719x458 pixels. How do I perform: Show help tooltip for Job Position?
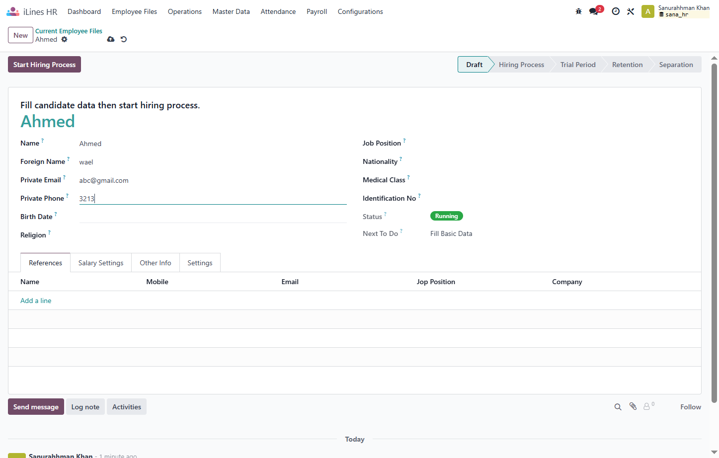click(x=404, y=141)
